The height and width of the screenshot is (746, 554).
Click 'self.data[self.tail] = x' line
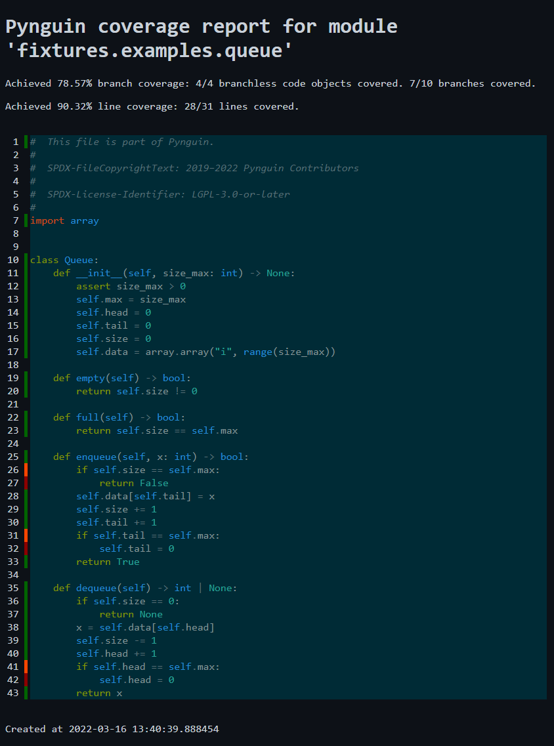146,496
